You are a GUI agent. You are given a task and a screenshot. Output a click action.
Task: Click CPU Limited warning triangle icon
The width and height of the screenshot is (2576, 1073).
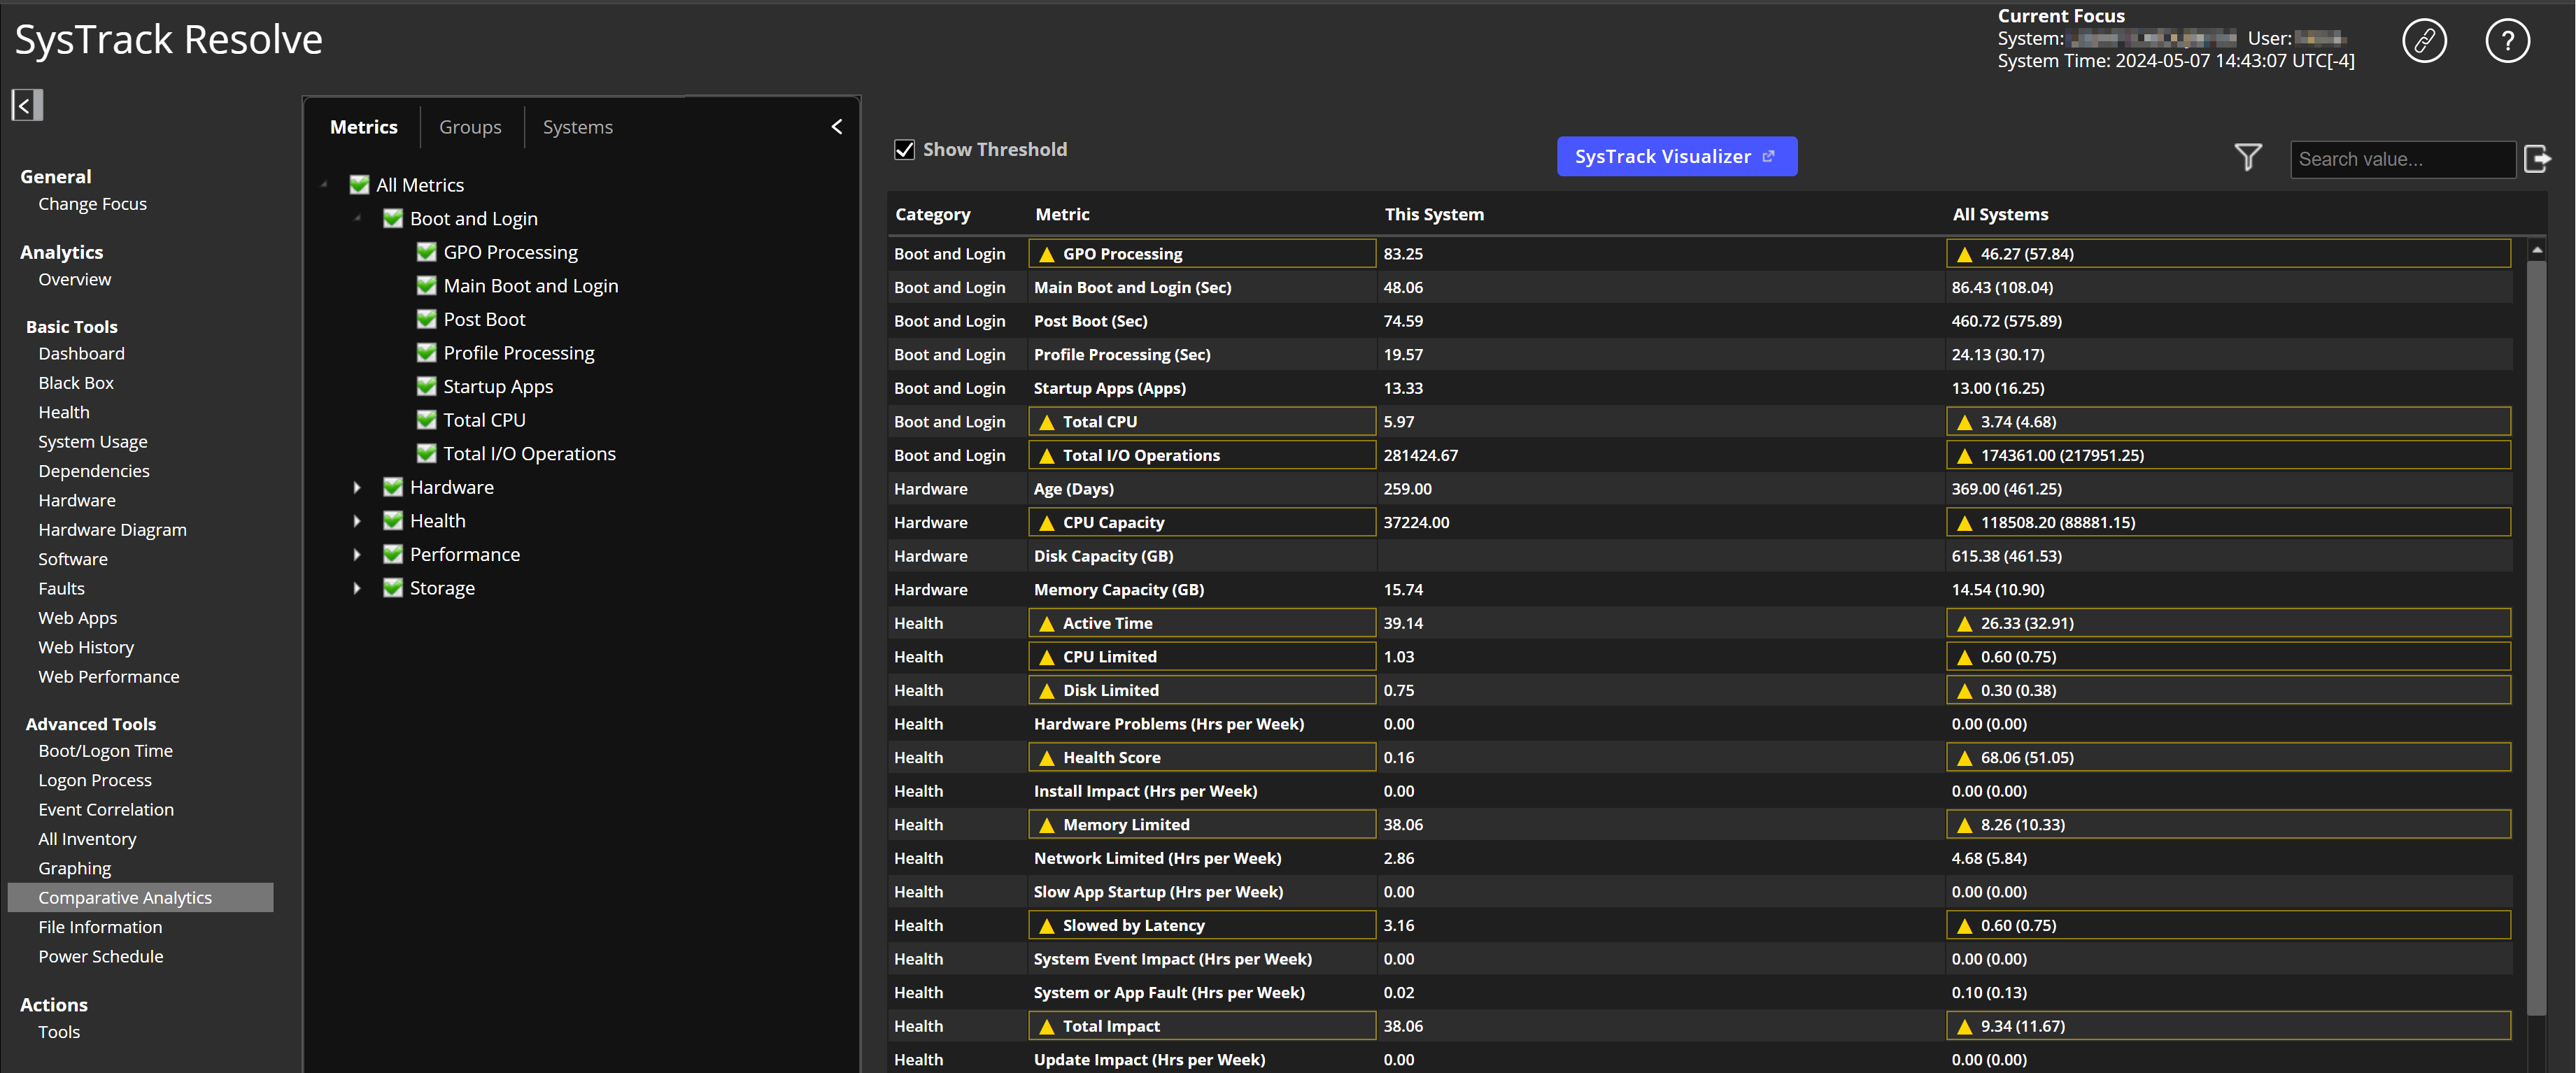pos(1047,657)
